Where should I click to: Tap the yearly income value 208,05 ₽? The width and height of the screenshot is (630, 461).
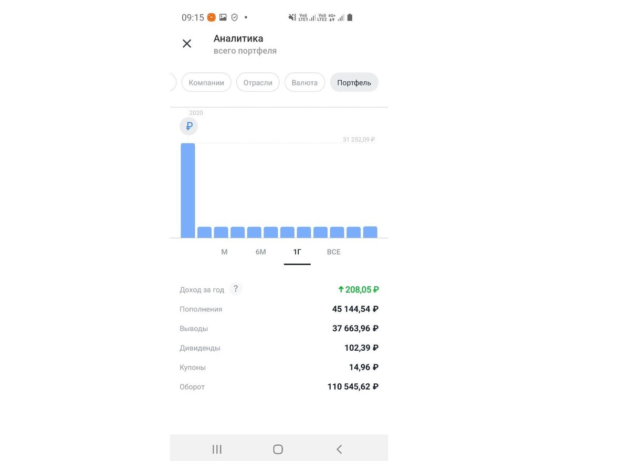click(x=359, y=289)
